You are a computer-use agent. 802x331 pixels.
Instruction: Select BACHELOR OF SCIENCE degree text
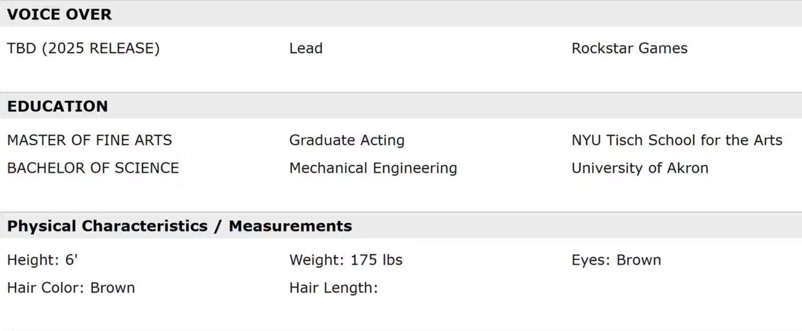93,168
